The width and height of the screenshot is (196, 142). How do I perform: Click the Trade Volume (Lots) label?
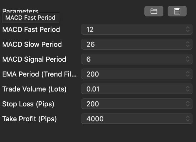tap(34, 89)
